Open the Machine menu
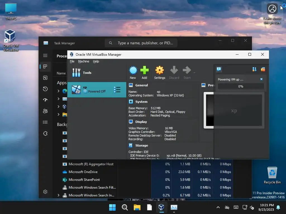 [84, 61]
